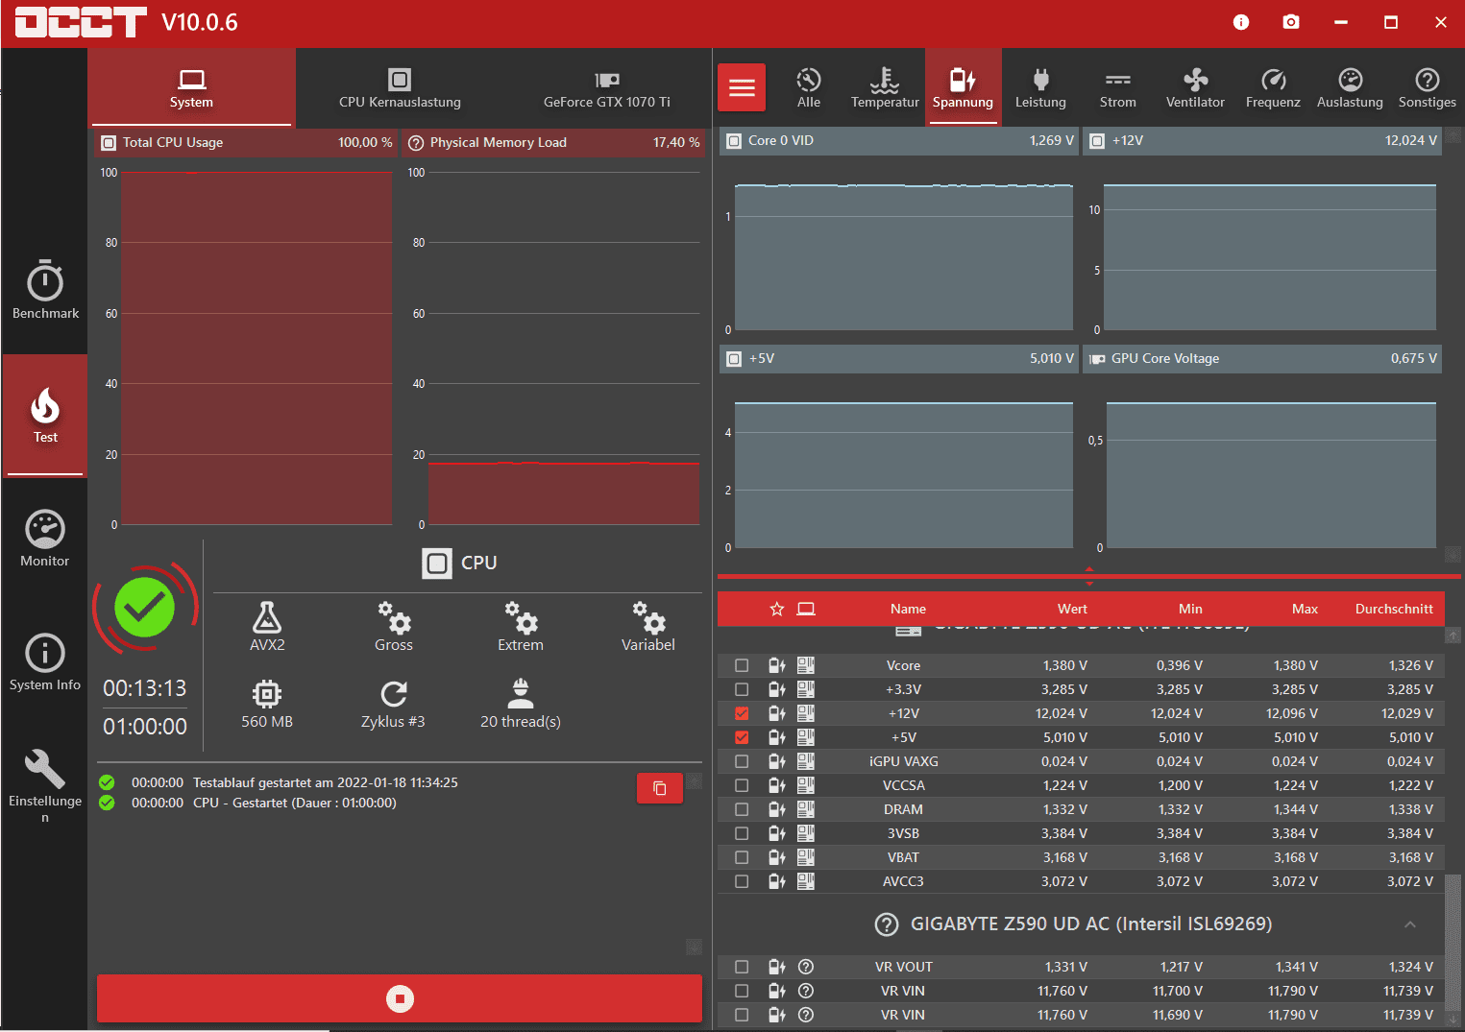Click the Core 0 VID graph header
Viewport: 1465px width, 1032px height.
click(x=898, y=140)
